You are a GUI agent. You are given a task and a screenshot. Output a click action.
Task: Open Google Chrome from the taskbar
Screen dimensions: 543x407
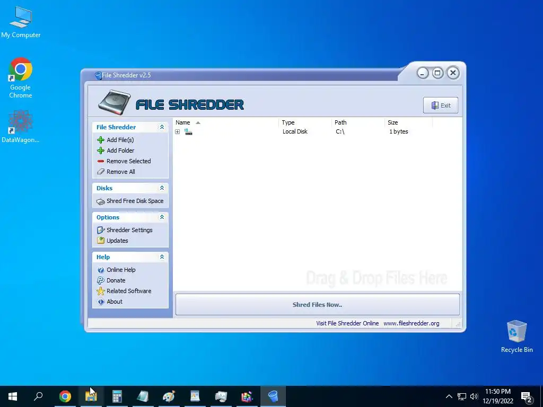tap(65, 396)
